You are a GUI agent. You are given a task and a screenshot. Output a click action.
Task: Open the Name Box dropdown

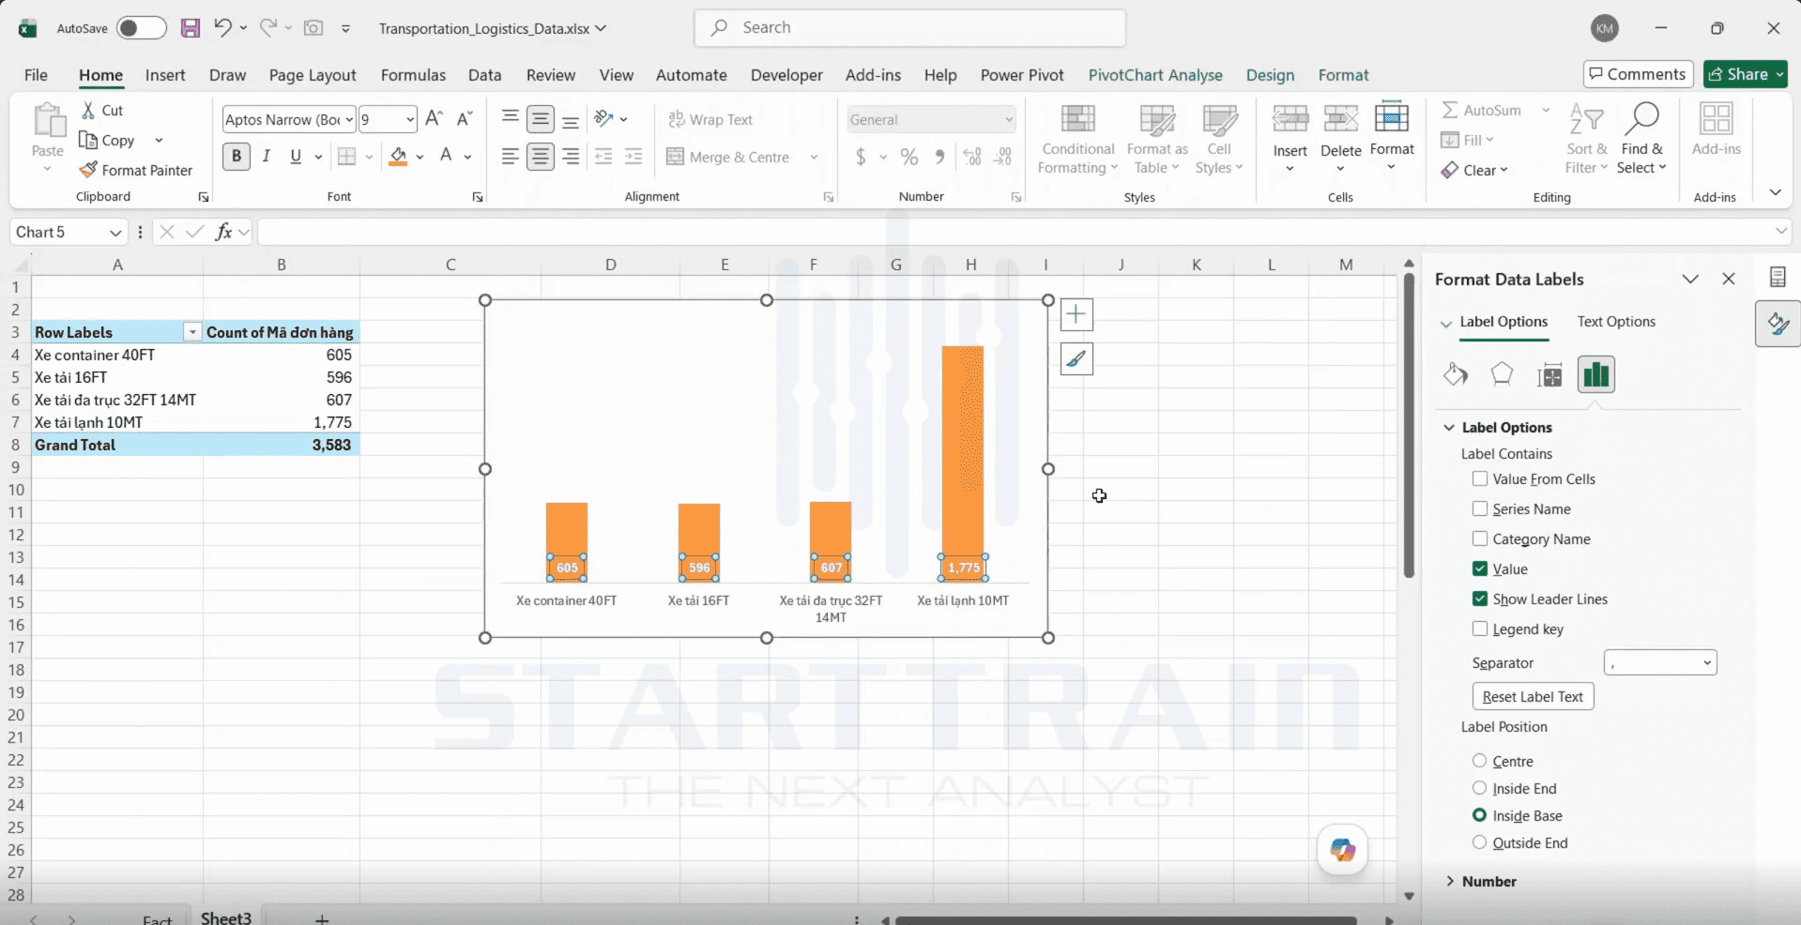pos(115,232)
